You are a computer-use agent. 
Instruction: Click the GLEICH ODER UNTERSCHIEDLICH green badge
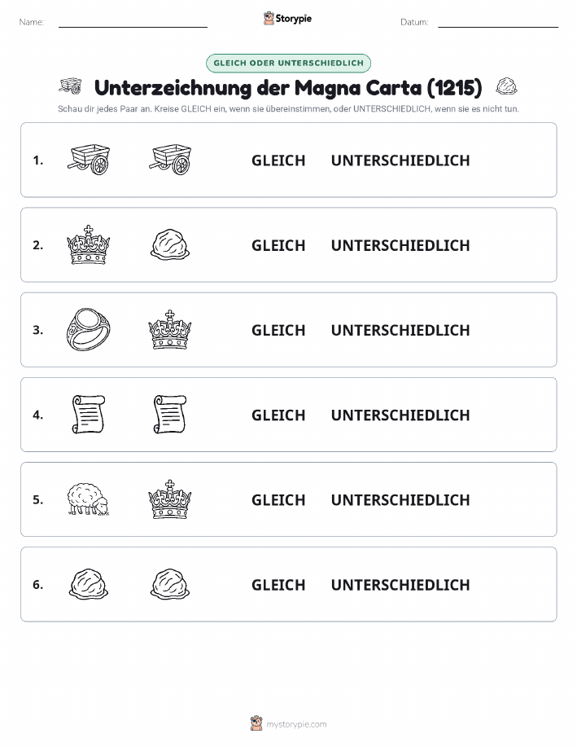[x=288, y=63]
